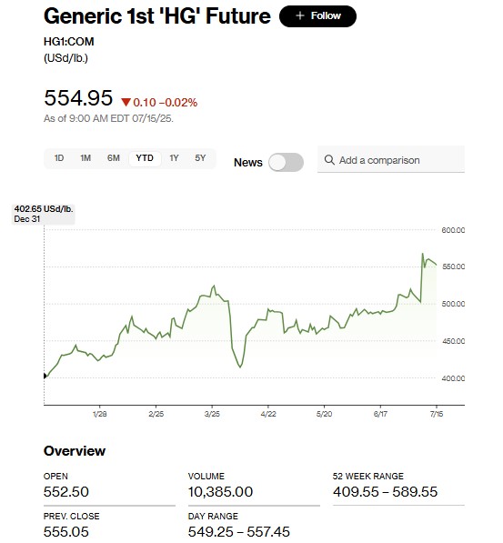Click the red down-triangle price change indicator
Screen dimensions: 503x543
pyautogui.click(x=126, y=103)
